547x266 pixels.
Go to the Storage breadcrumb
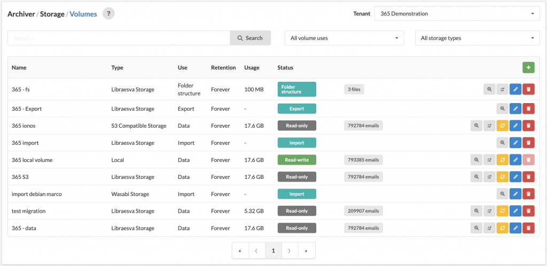click(x=52, y=14)
